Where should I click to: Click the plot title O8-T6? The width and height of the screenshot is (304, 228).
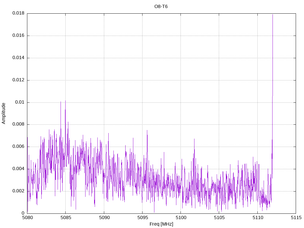tap(161, 7)
